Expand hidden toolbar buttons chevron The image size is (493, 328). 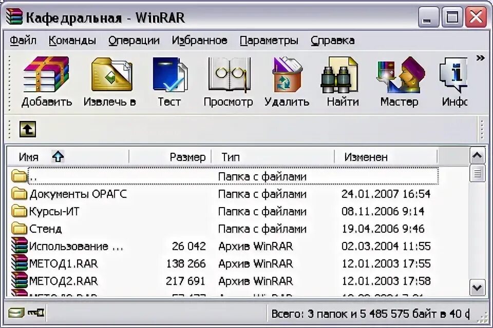pyautogui.click(x=480, y=58)
